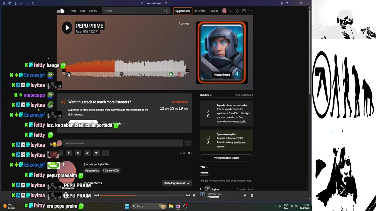Image resolution: width=376 pixels, height=211 pixels.
Task: Open the Home tab
Action: tap(73, 11)
